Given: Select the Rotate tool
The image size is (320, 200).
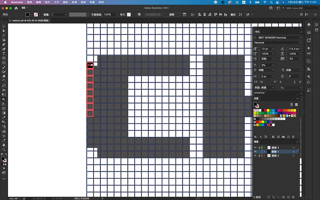Looking at the screenshot, I should coord(4,81).
